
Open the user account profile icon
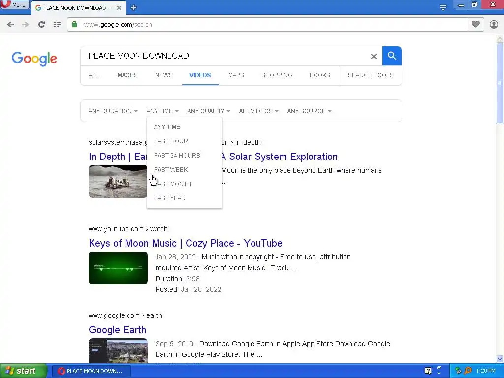(x=494, y=24)
